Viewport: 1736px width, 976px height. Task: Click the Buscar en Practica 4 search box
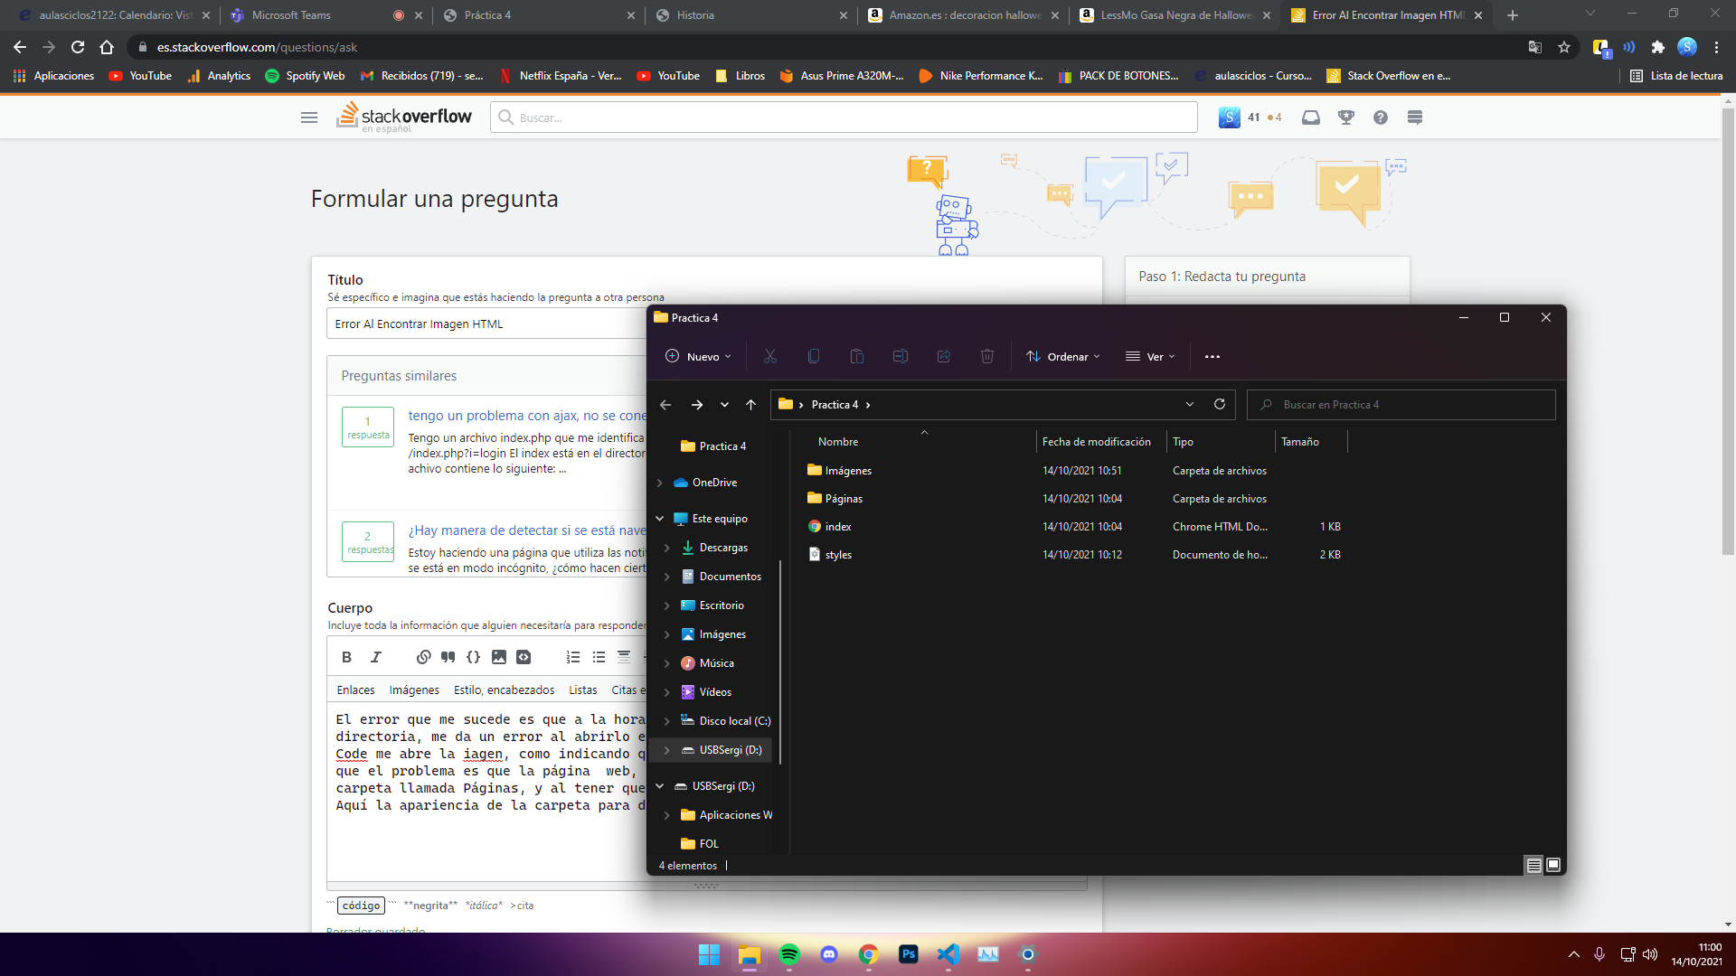(1401, 404)
